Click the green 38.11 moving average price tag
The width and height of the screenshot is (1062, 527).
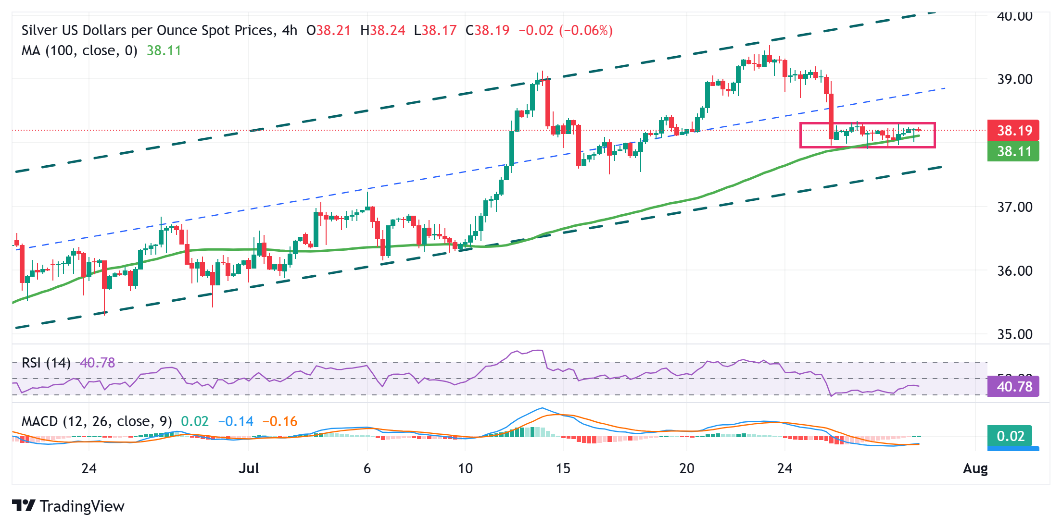click(x=1013, y=151)
